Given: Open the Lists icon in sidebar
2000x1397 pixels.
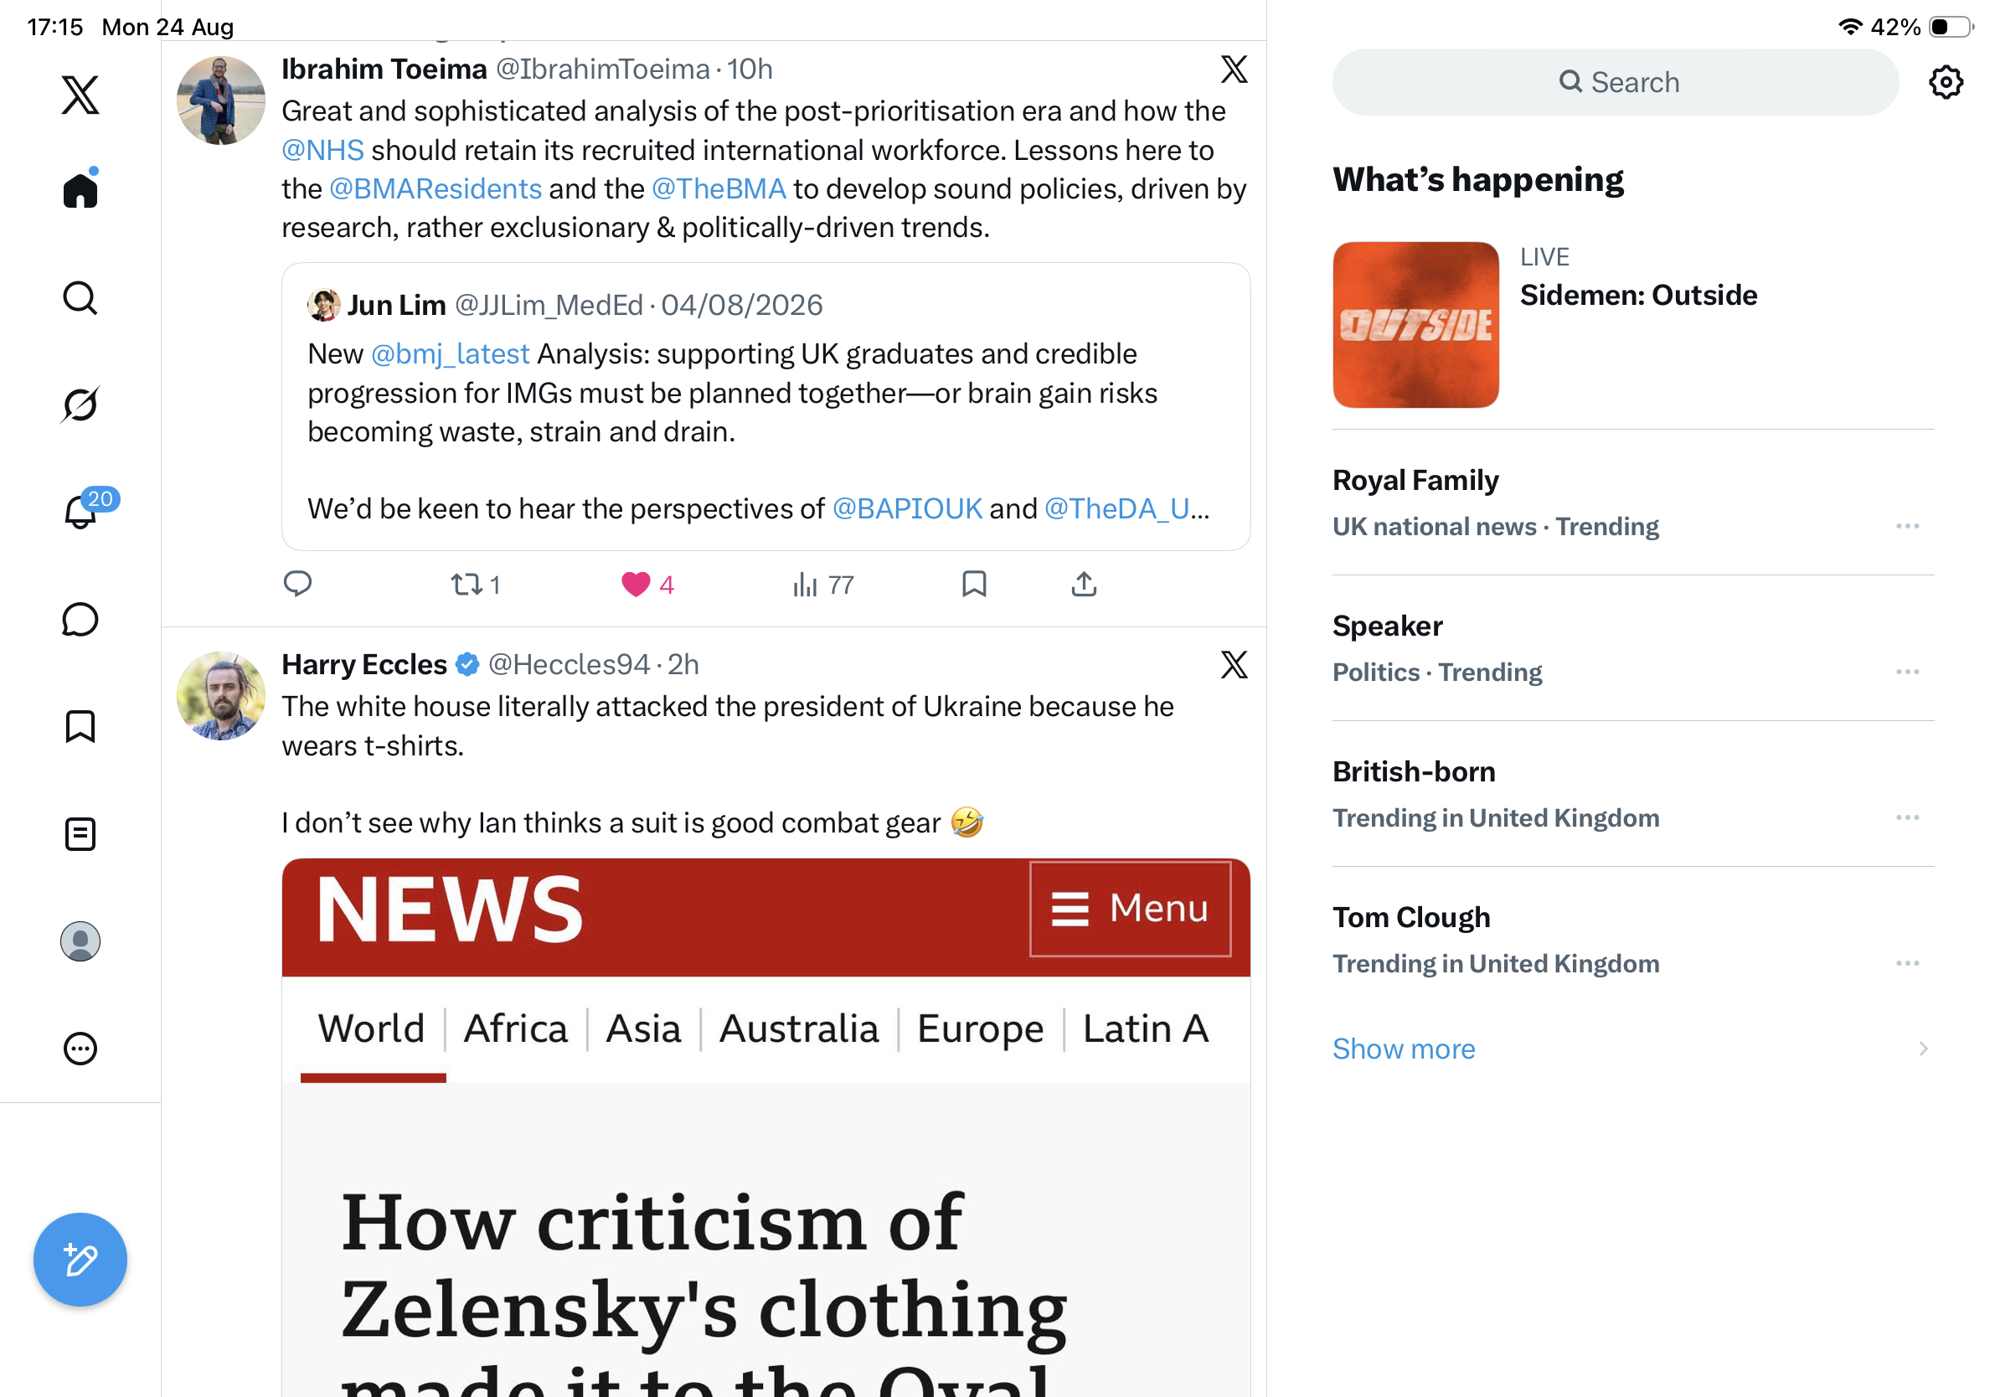Looking at the screenshot, I should (x=80, y=833).
